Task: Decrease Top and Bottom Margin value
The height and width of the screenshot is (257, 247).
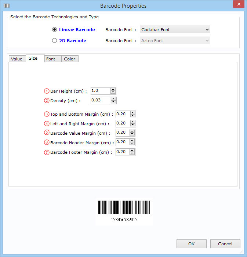Action: coord(133,116)
